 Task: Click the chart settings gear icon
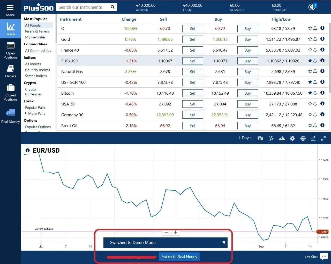pyautogui.click(x=292, y=138)
